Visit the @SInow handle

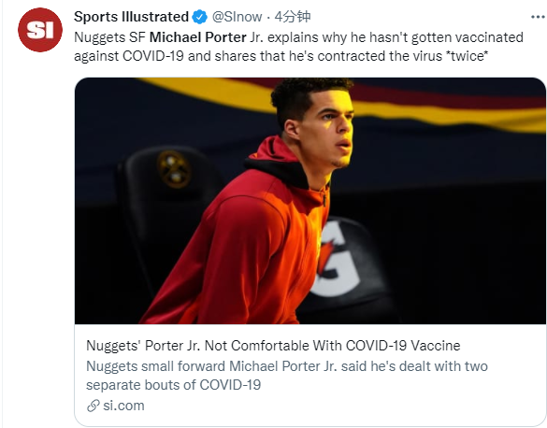click(x=238, y=17)
